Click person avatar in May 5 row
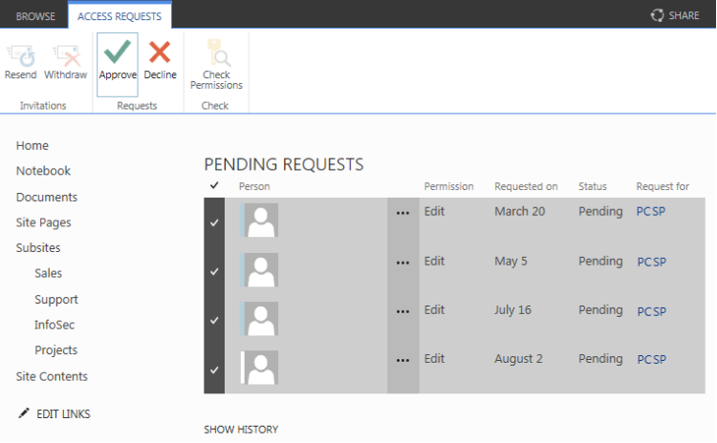 click(260, 269)
